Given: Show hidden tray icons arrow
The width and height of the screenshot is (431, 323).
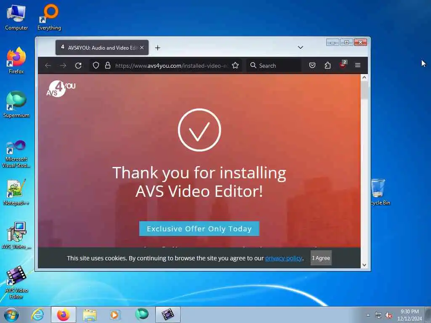Looking at the screenshot, I should click(368, 315).
